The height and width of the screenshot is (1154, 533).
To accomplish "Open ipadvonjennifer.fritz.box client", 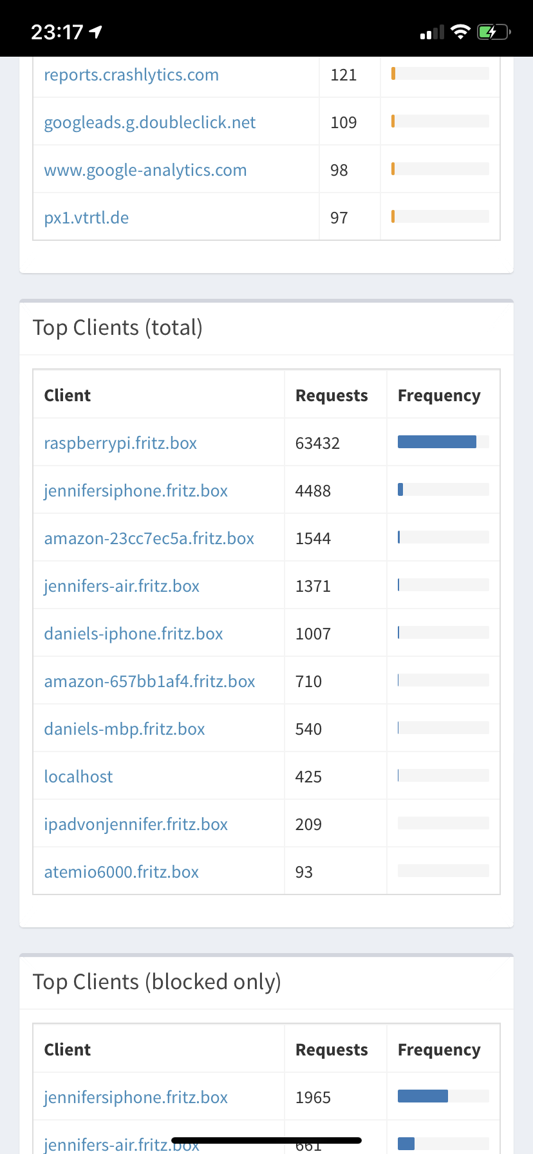I will tap(136, 824).
